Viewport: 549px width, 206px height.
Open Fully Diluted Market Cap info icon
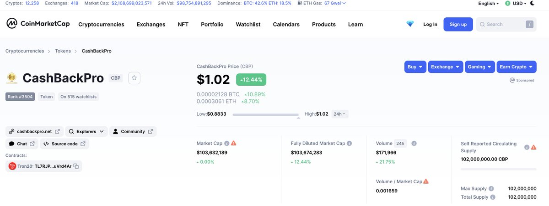(x=350, y=143)
